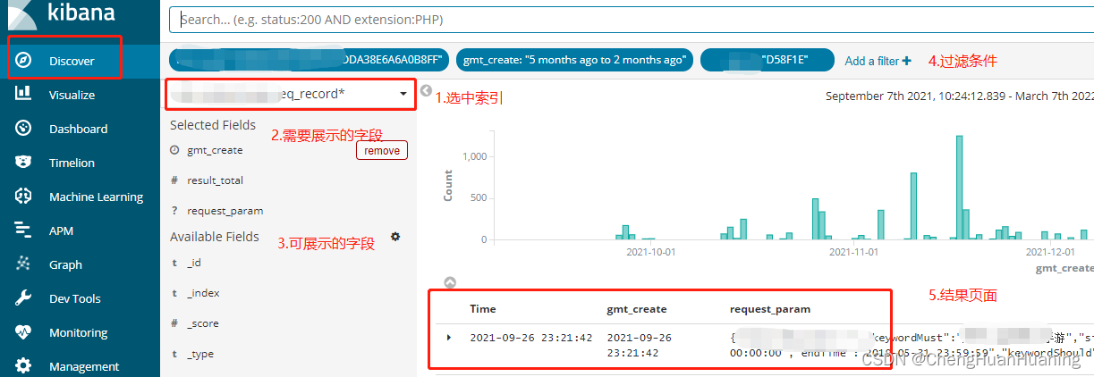Select the request_param selected field
The height and width of the screenshot is (377, 1094).
pos(225,211)
